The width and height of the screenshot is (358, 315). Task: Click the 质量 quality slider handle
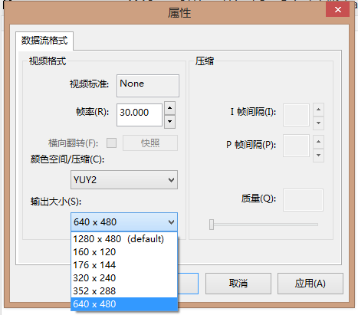point(212,225)
